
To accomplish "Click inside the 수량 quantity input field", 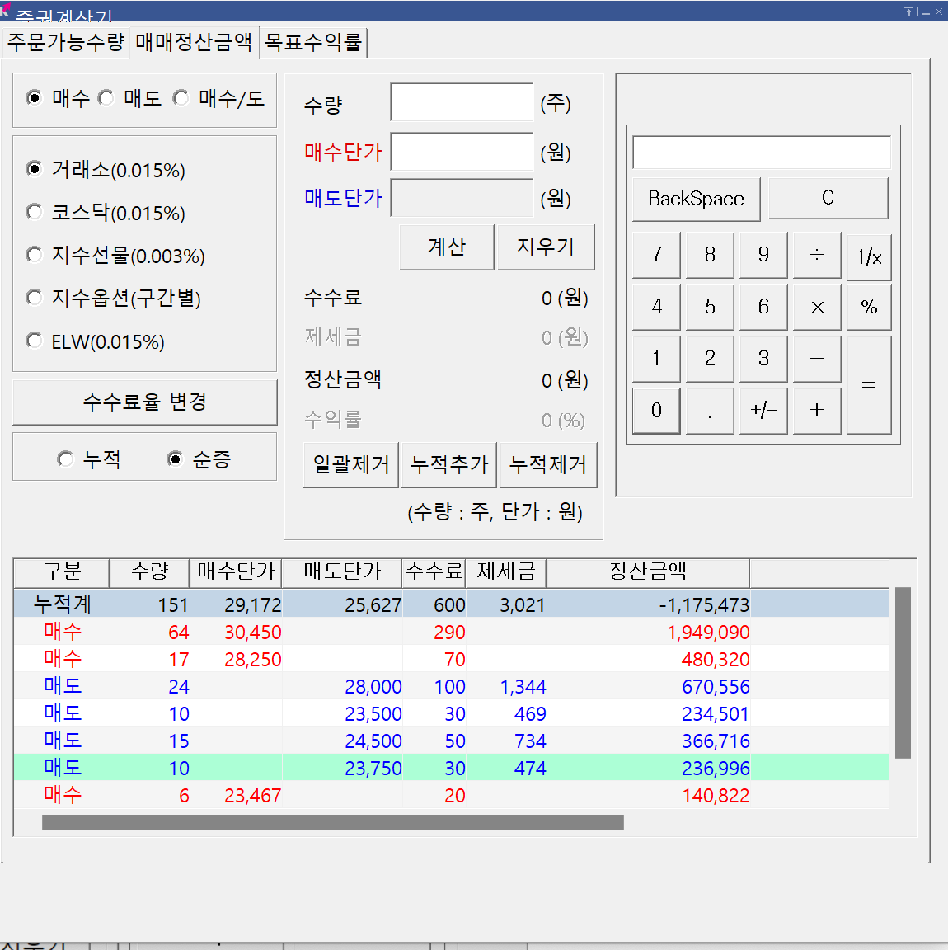I will (462, 102).
